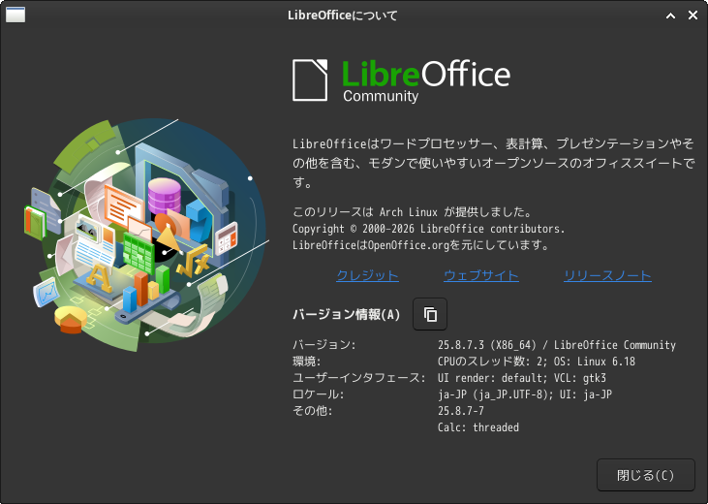Screen dimensions: 708x504
Task: Click the CPUのスレッド数: 2; OS: Linux 6.18 line
Action: pyautogui.click(x=537, y=362)
